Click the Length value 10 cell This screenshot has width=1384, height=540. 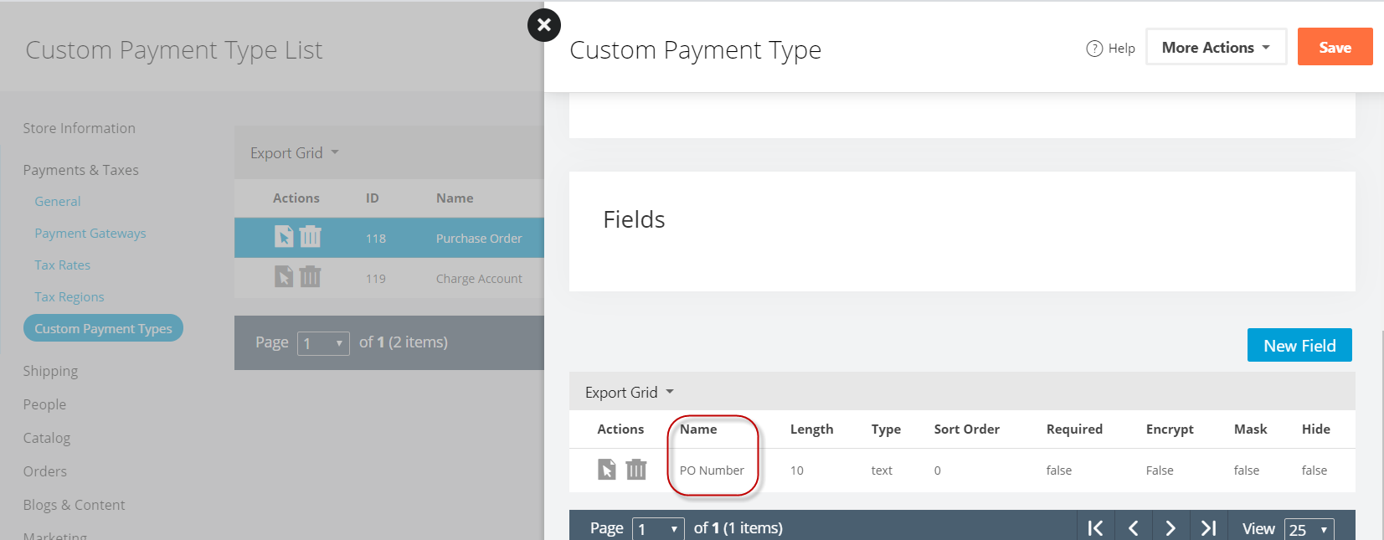click(797, 471)
